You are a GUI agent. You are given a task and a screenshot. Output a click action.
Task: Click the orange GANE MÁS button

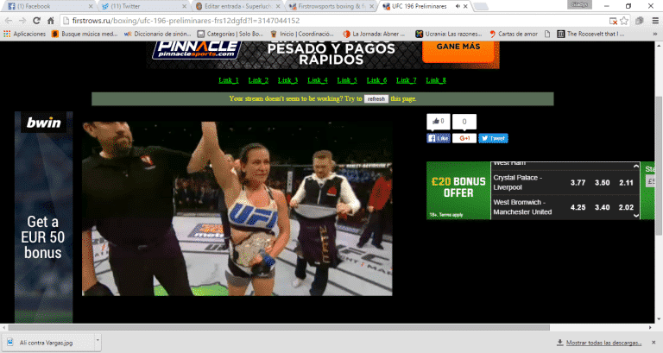(x=458, y=50)
